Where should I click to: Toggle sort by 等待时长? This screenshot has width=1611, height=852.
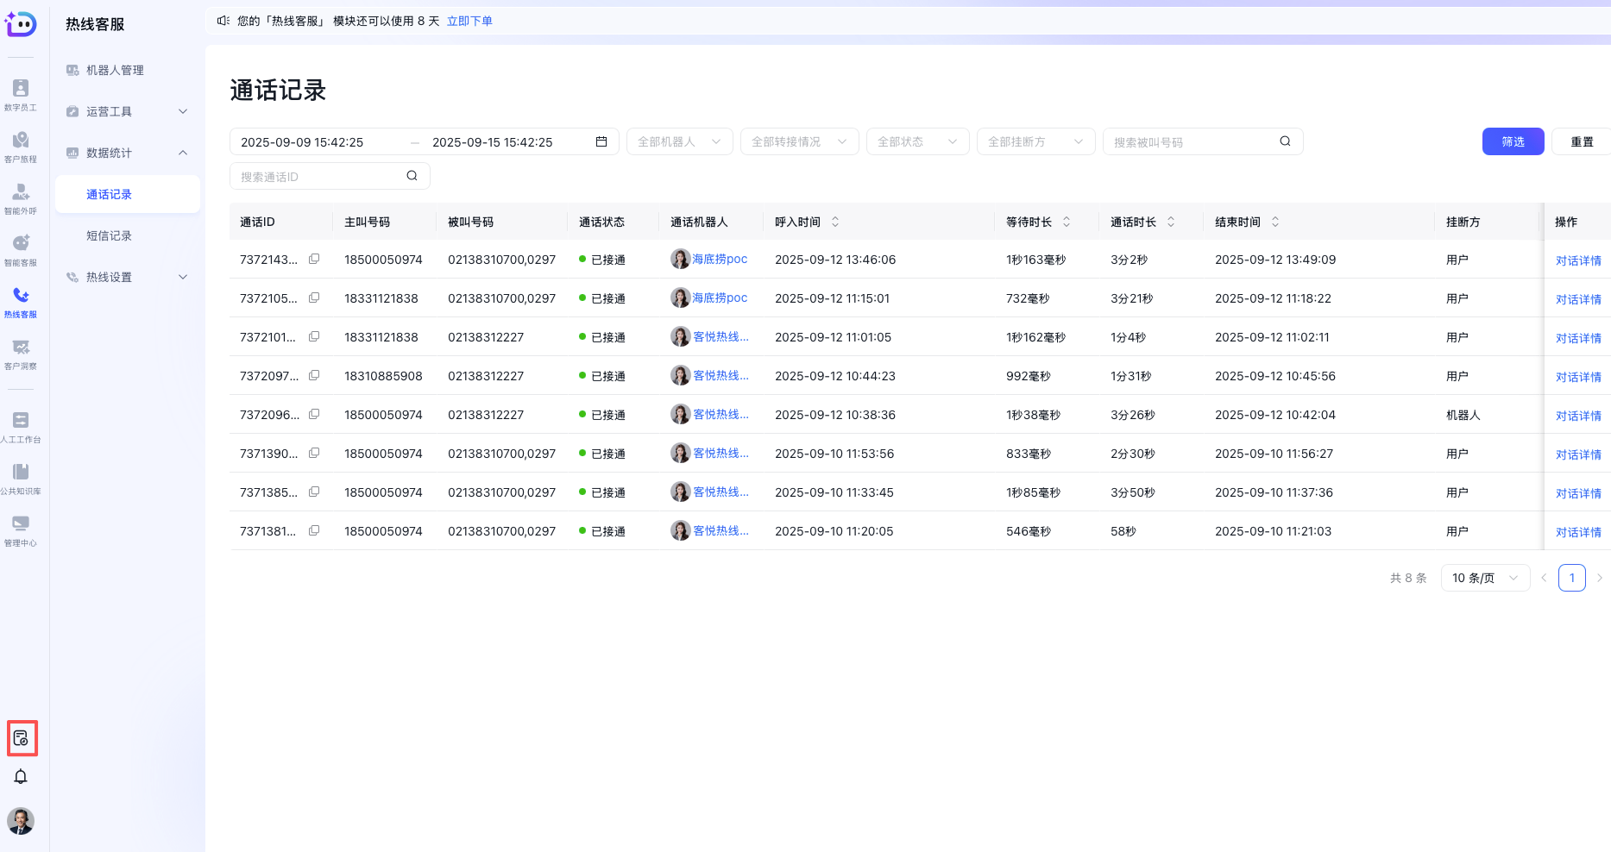click(1067, 221)
